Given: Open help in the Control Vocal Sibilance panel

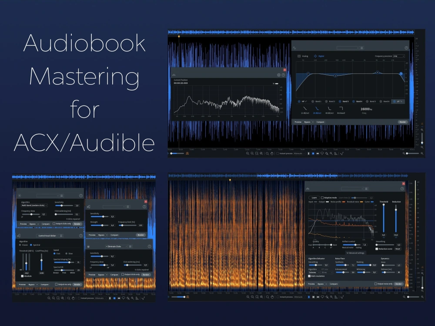Looking at the screenshot, I should tap(81, 236).
